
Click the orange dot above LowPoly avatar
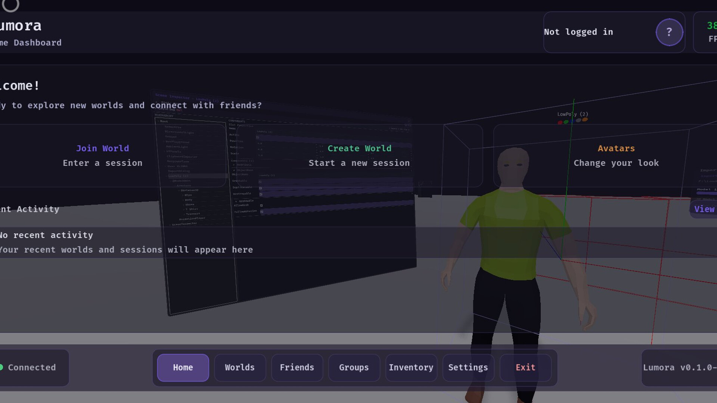tap(585, 119)
